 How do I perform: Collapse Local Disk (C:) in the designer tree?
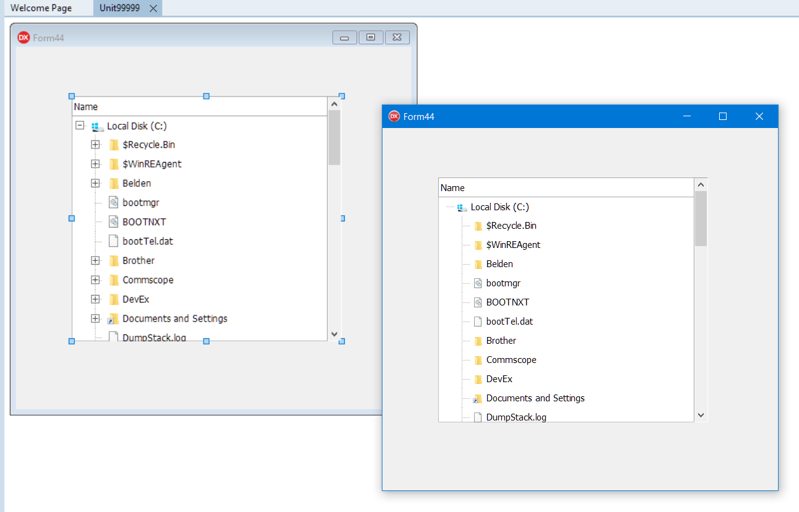point(80,126)
